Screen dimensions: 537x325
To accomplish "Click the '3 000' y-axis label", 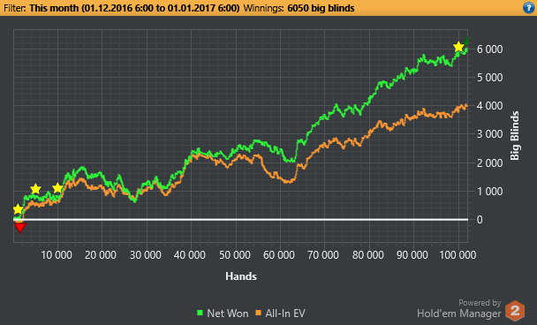I will pos(489,134).
